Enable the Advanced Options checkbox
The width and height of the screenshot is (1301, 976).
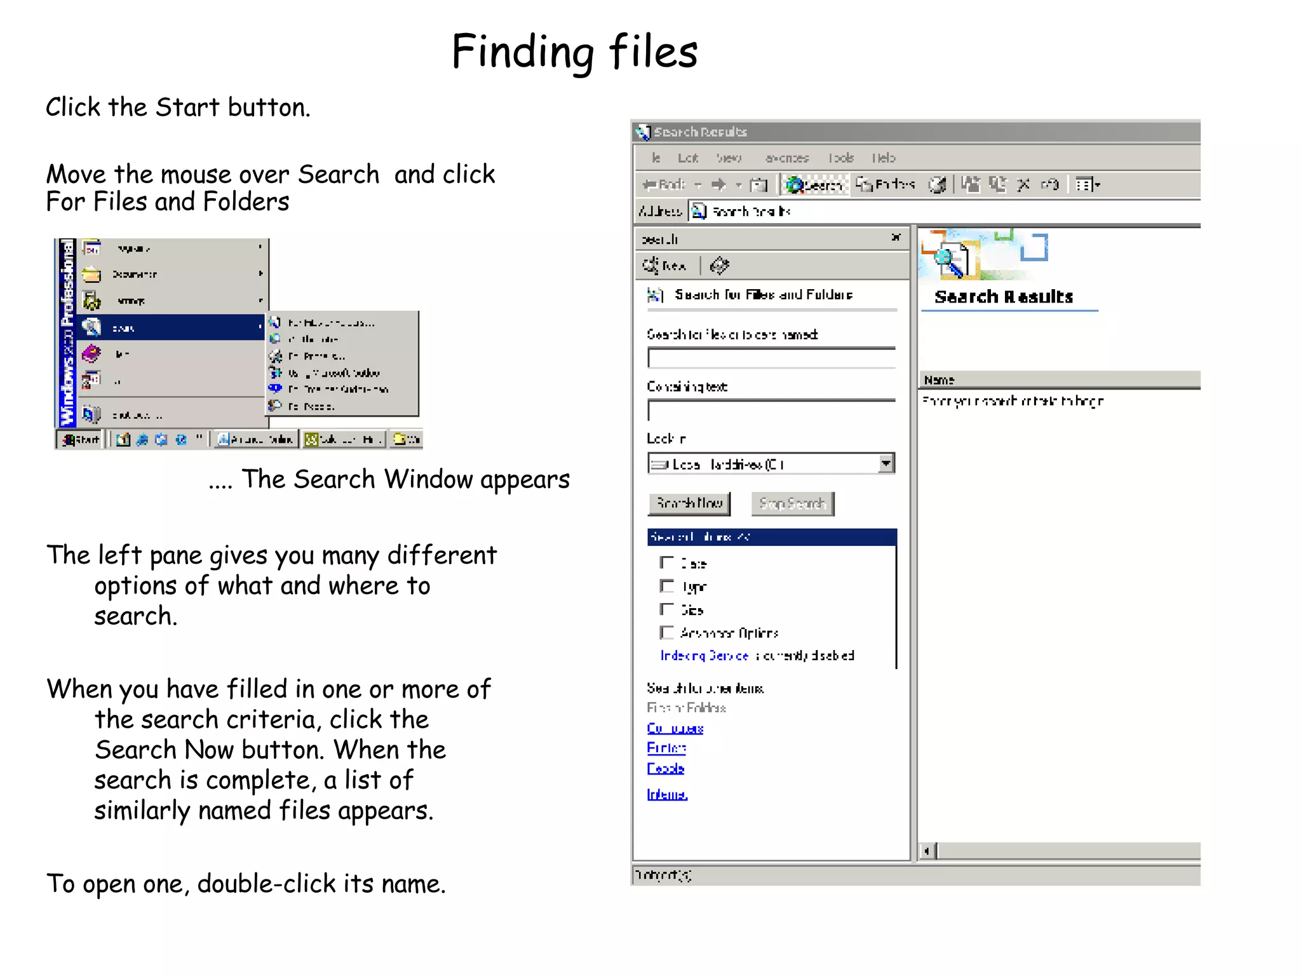point(666,632)
